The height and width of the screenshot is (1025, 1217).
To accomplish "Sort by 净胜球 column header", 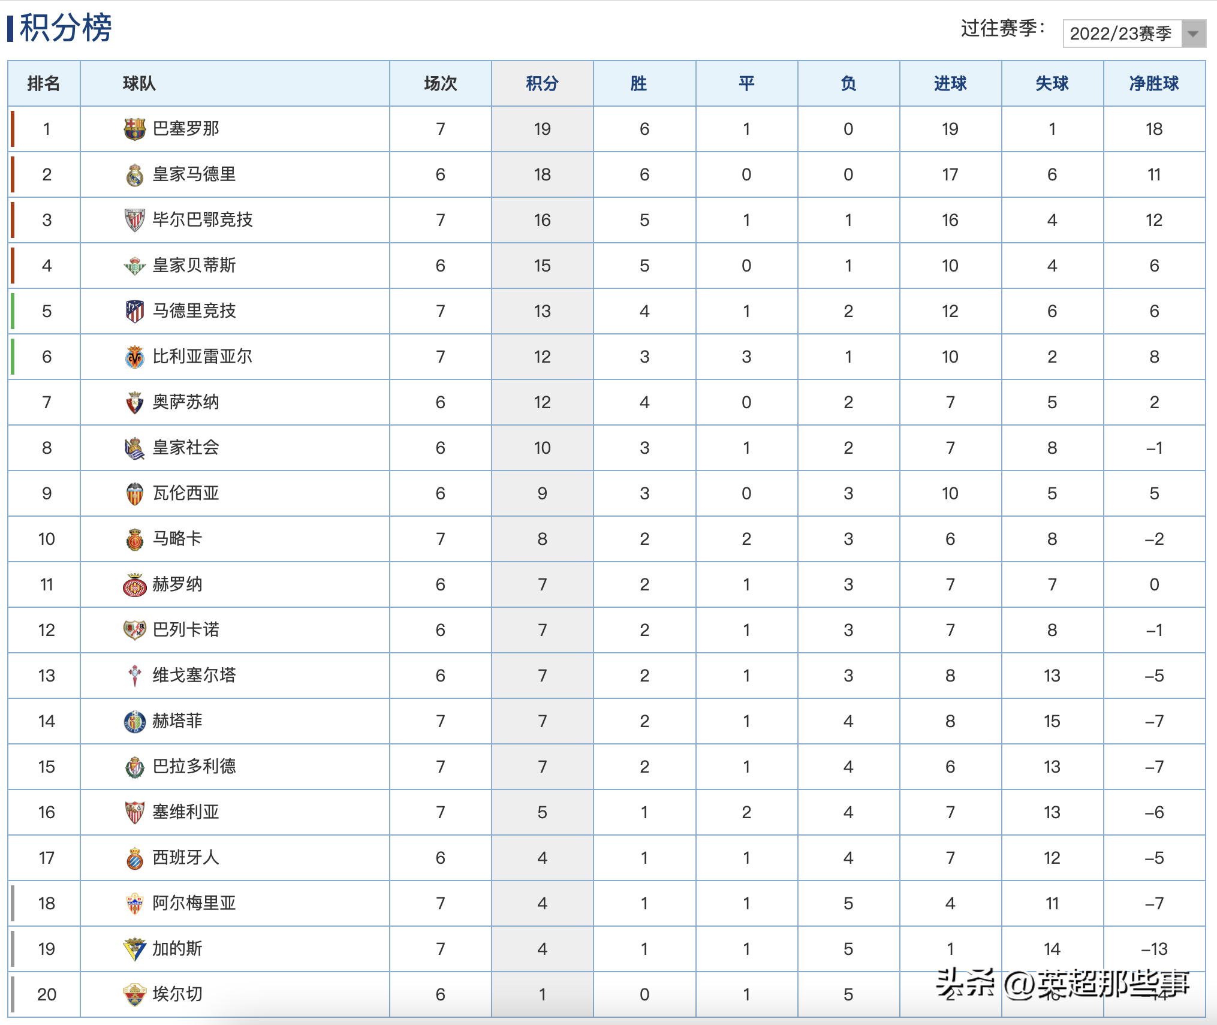I will click(1154, 83).
